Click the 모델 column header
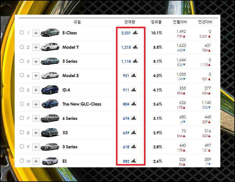The image size is (235, 182). 77,22
